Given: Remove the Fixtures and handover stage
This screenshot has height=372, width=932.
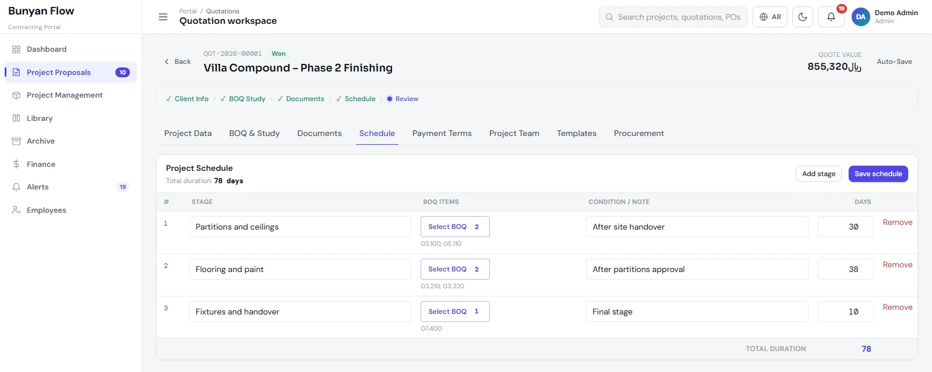Looking at the screenshot, I should (897, 307).
